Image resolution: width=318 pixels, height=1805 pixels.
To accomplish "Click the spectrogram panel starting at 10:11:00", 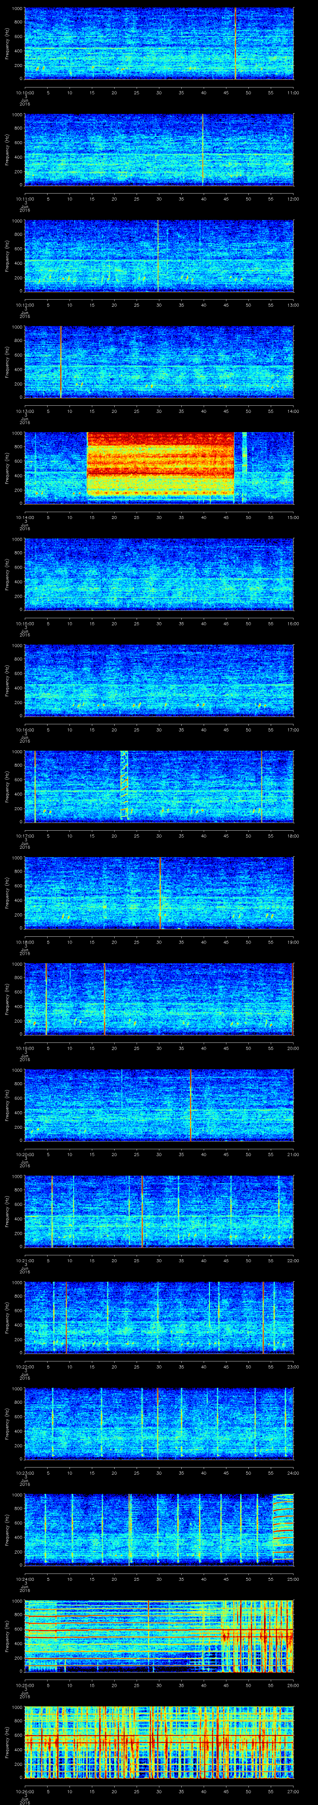I will pos(159,149).
